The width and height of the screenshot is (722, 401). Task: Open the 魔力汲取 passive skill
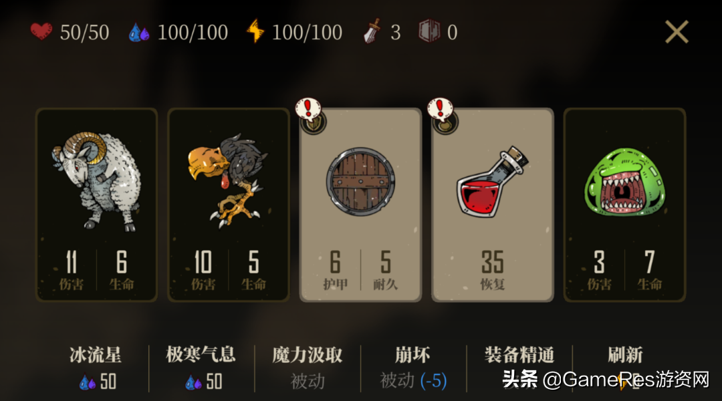pos(307,368)
